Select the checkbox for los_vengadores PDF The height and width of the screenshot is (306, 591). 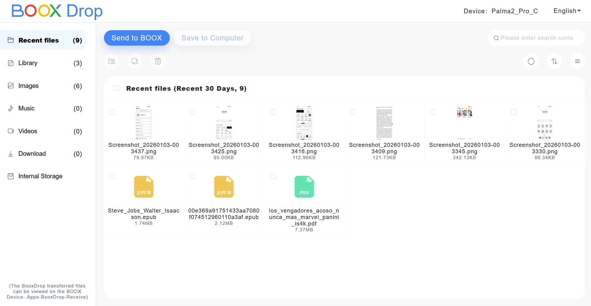pos(273,176)
